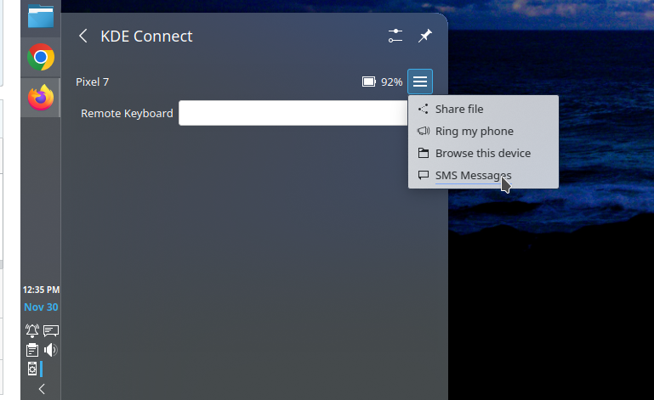
Task: Select Browse this device option
Action: pos(483,153)
